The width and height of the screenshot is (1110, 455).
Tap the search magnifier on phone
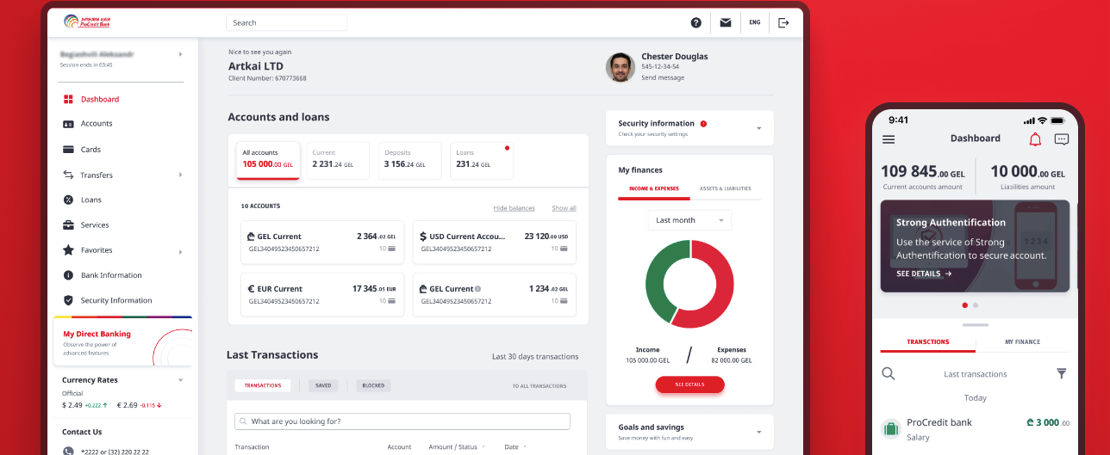[x=889, y=374]
